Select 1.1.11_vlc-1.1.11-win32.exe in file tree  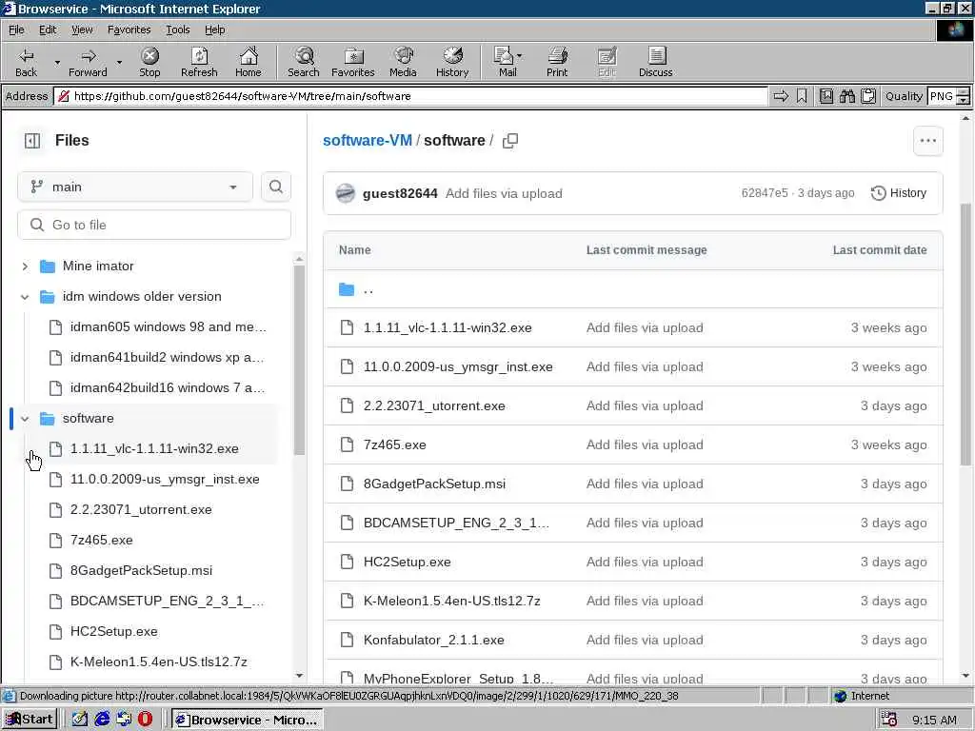(x=154, y=449)
